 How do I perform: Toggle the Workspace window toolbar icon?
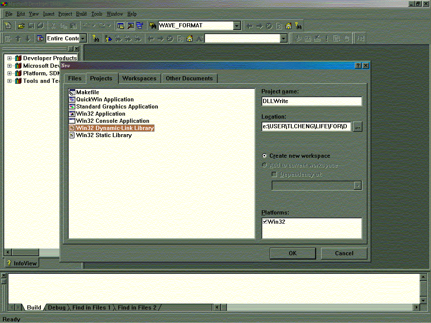[x=121, y=26]
